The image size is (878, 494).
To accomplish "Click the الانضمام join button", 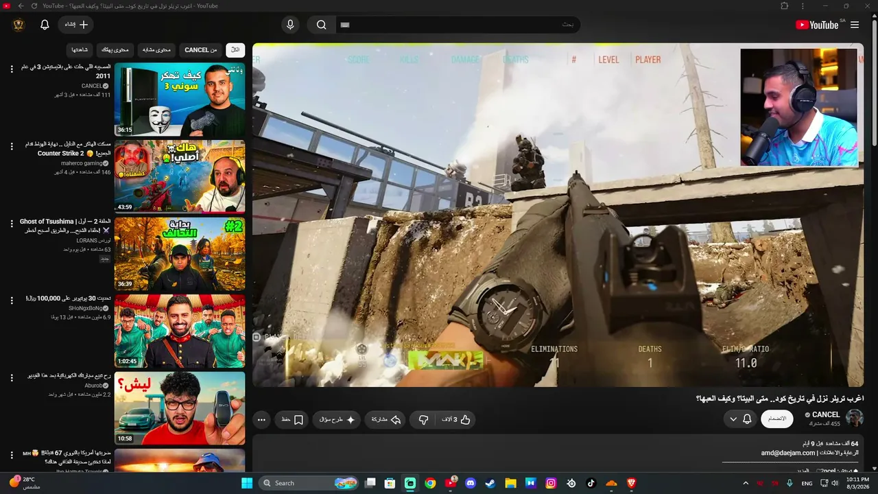I will pos(777,419).
